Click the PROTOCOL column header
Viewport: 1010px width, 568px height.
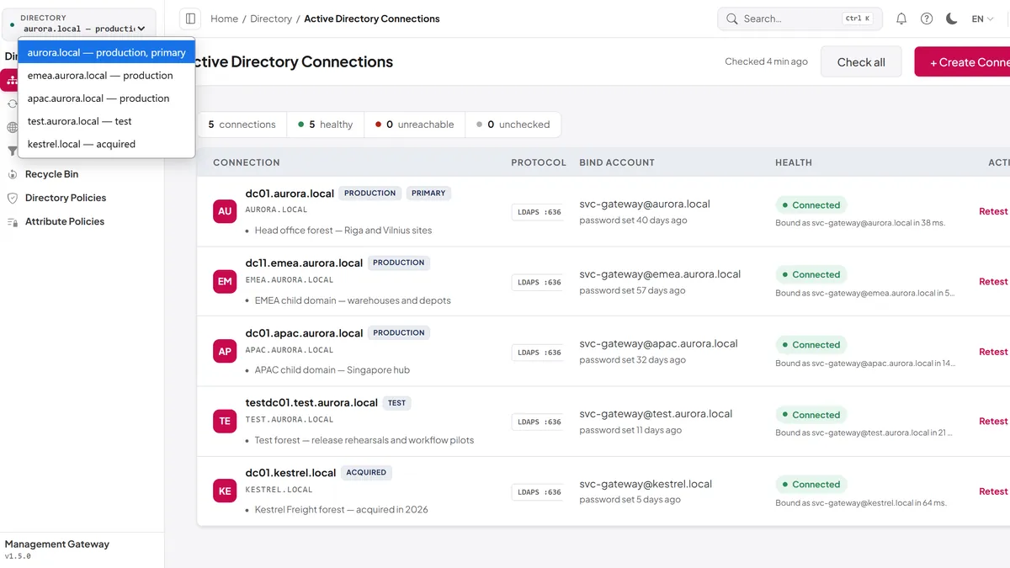[539, 162]
